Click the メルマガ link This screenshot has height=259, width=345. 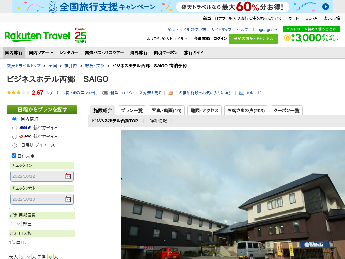pyautogui.click(x=253, y=93)
